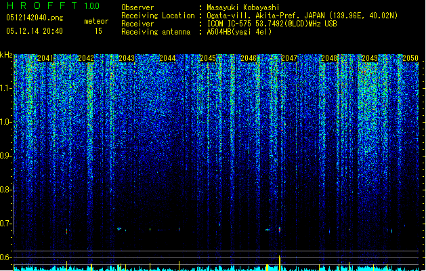Click the 2042 time marker
The width and height of the screenshot is (426, 271).
(x=86, y=58)
